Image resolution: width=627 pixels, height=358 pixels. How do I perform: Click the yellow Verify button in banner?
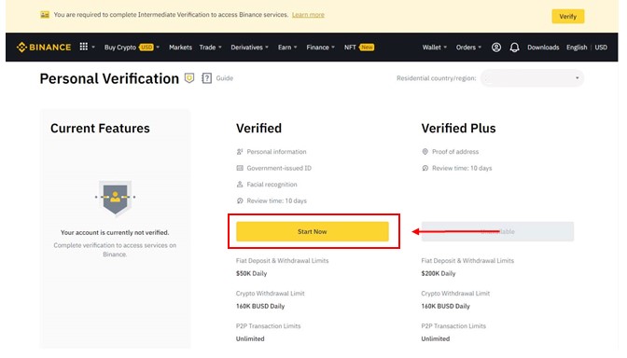(x=568, y=17)
